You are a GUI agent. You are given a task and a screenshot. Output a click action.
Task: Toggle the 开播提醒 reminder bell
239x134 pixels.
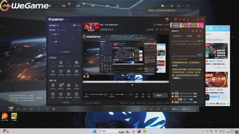[x=158, y=25]
